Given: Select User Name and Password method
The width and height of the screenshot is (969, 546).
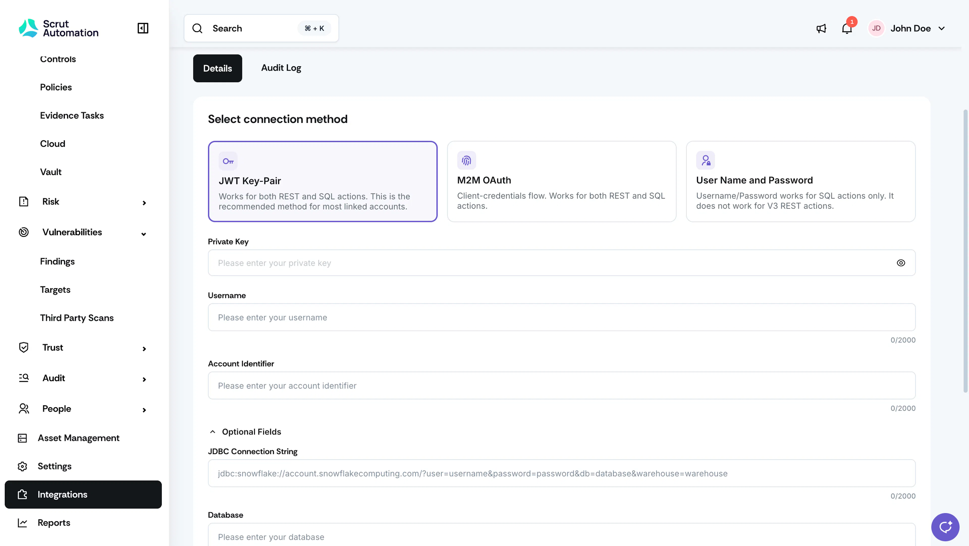Looking at the screenshot, I should point(800,182).
